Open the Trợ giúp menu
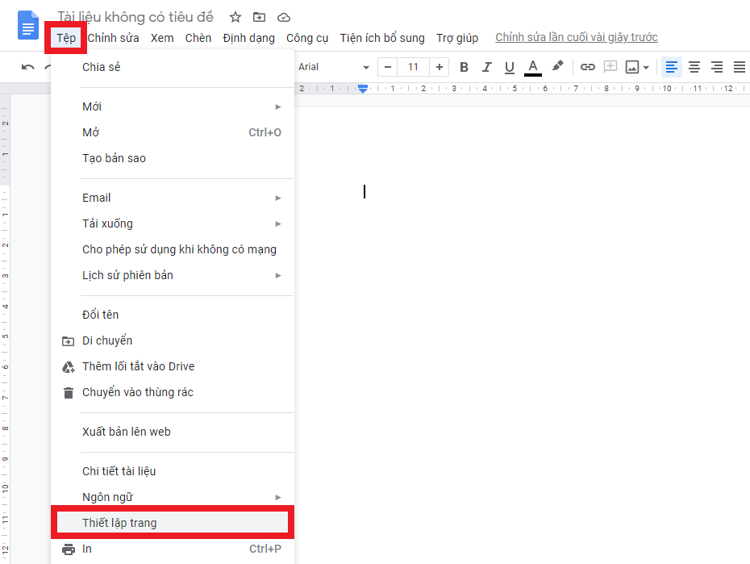Screen dimensions: 750x564 [456, 38]
